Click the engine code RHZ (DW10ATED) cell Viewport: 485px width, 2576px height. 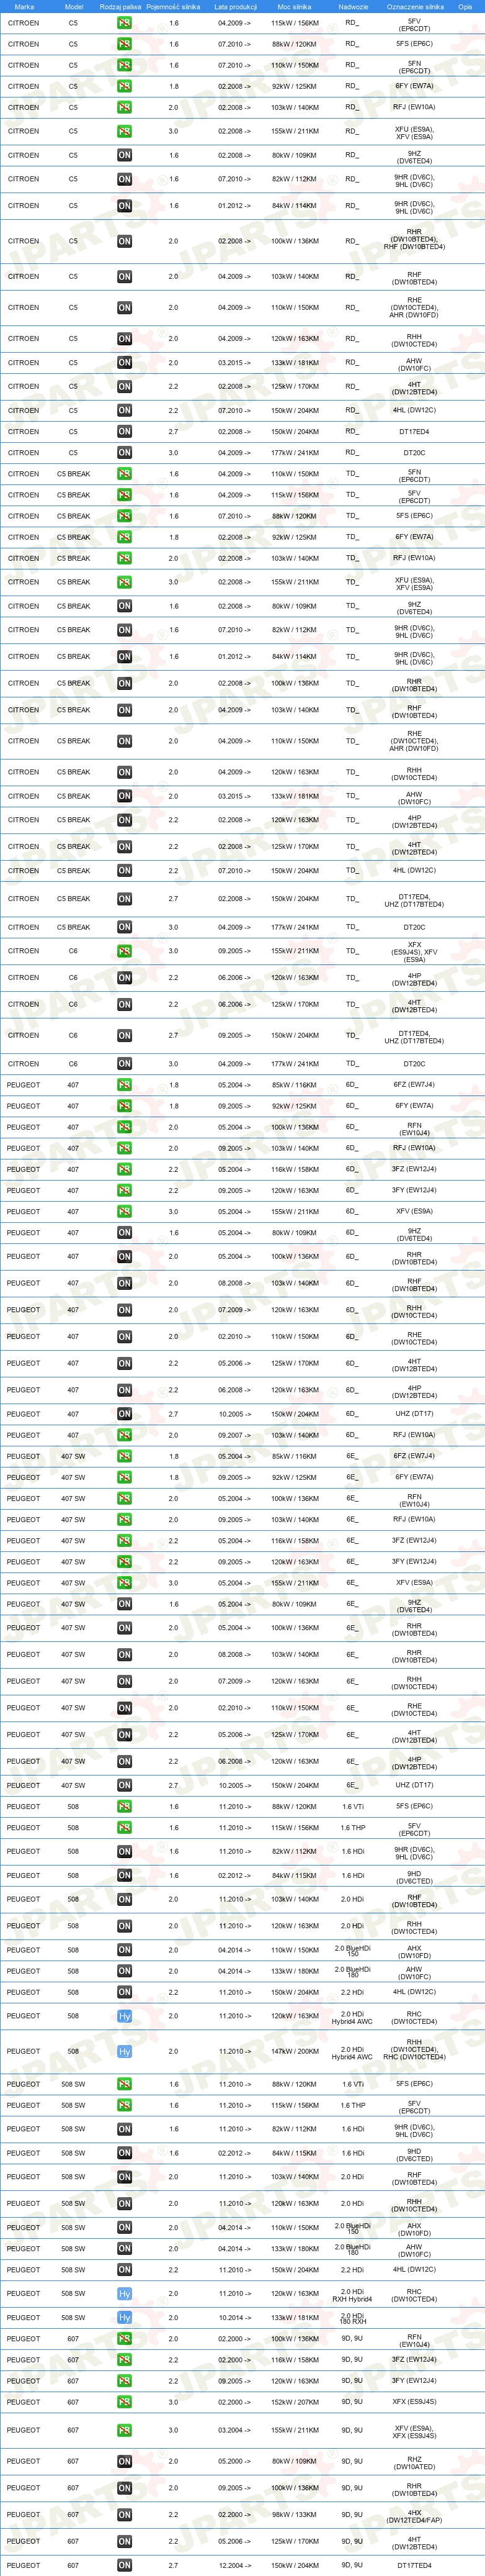pos(414,2462)
